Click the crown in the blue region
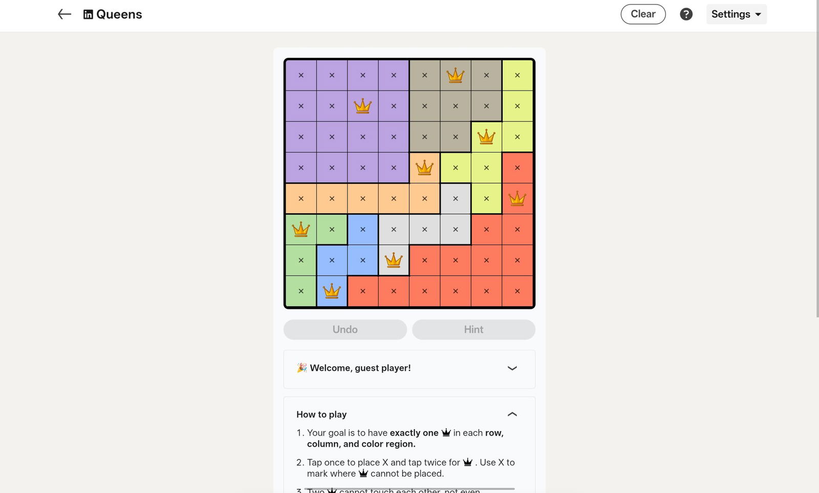This screenshot has height=493, width=819. pyautogui.click(x=332, y=291)
